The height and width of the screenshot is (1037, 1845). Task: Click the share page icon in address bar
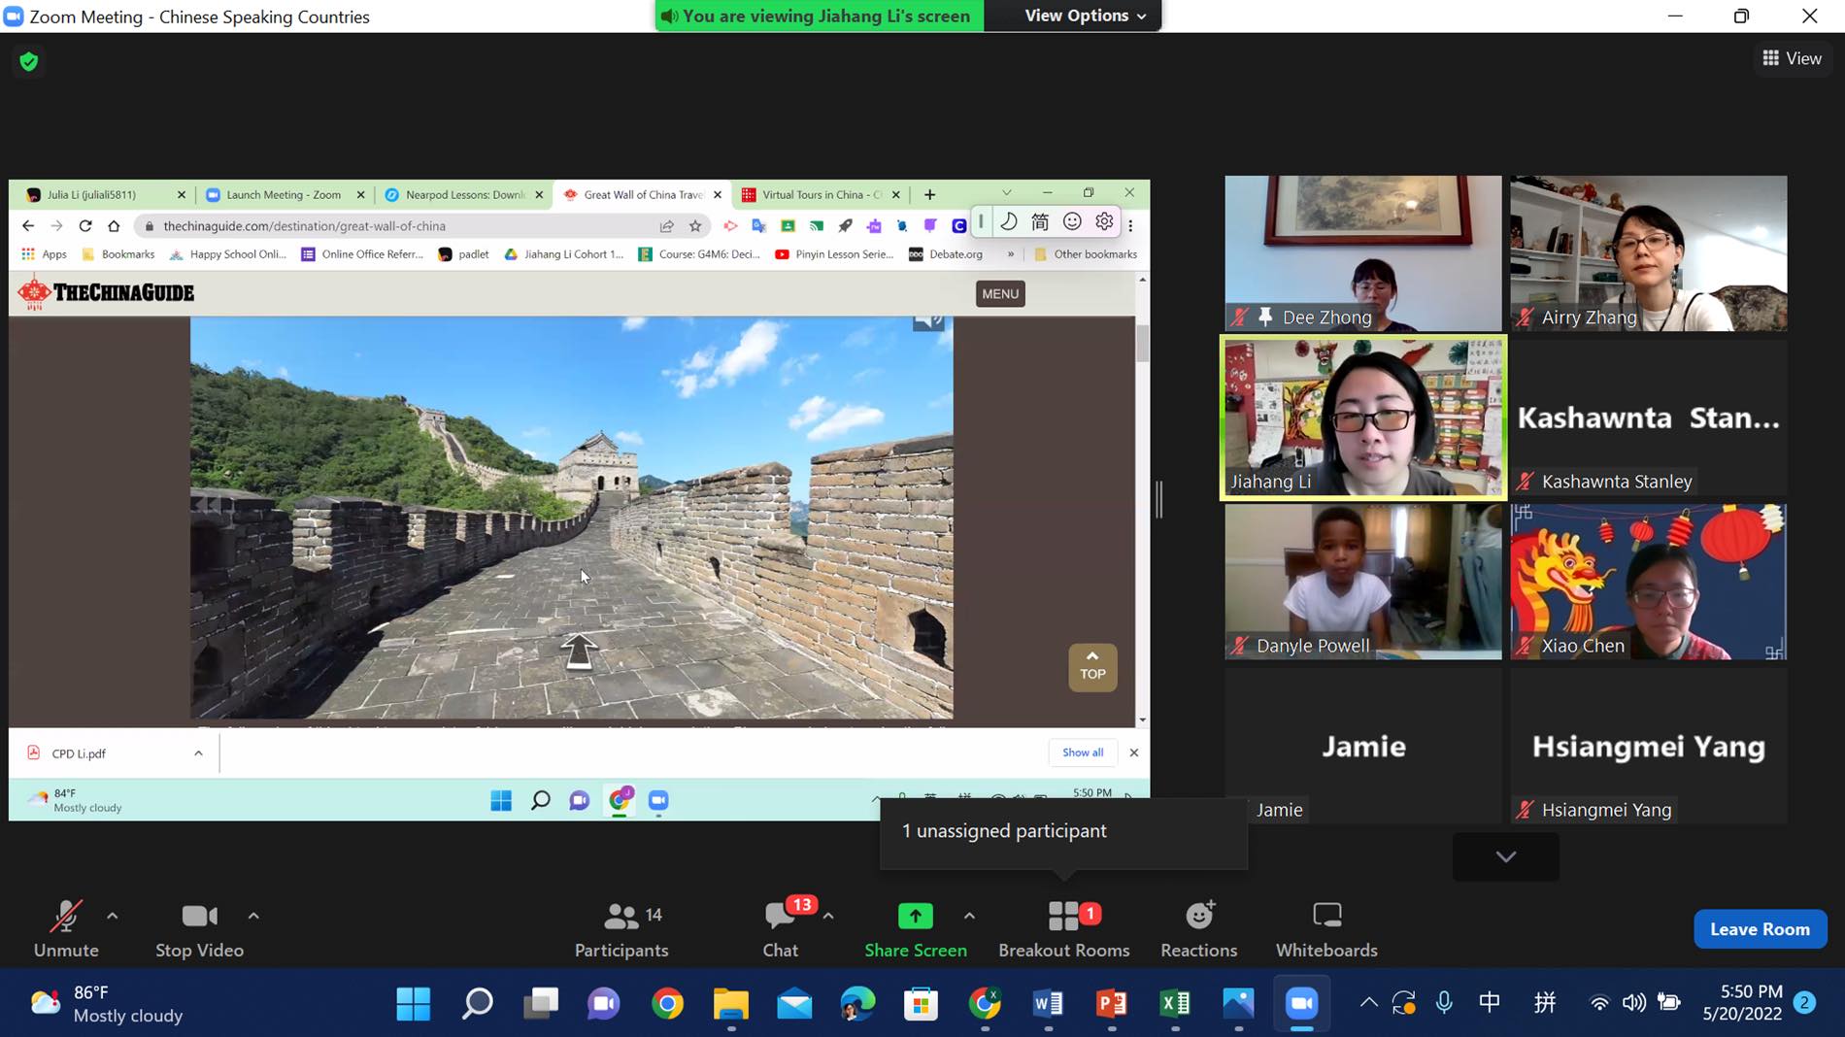[x=667, y=226]
